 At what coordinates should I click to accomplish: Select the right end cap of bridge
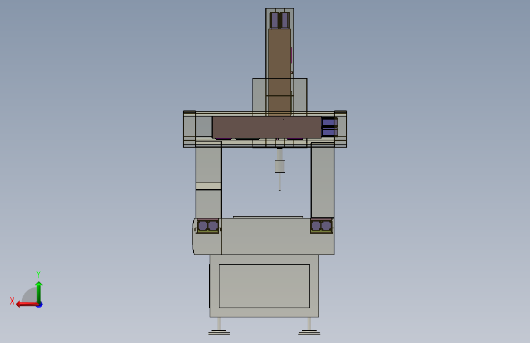[340, 129]
